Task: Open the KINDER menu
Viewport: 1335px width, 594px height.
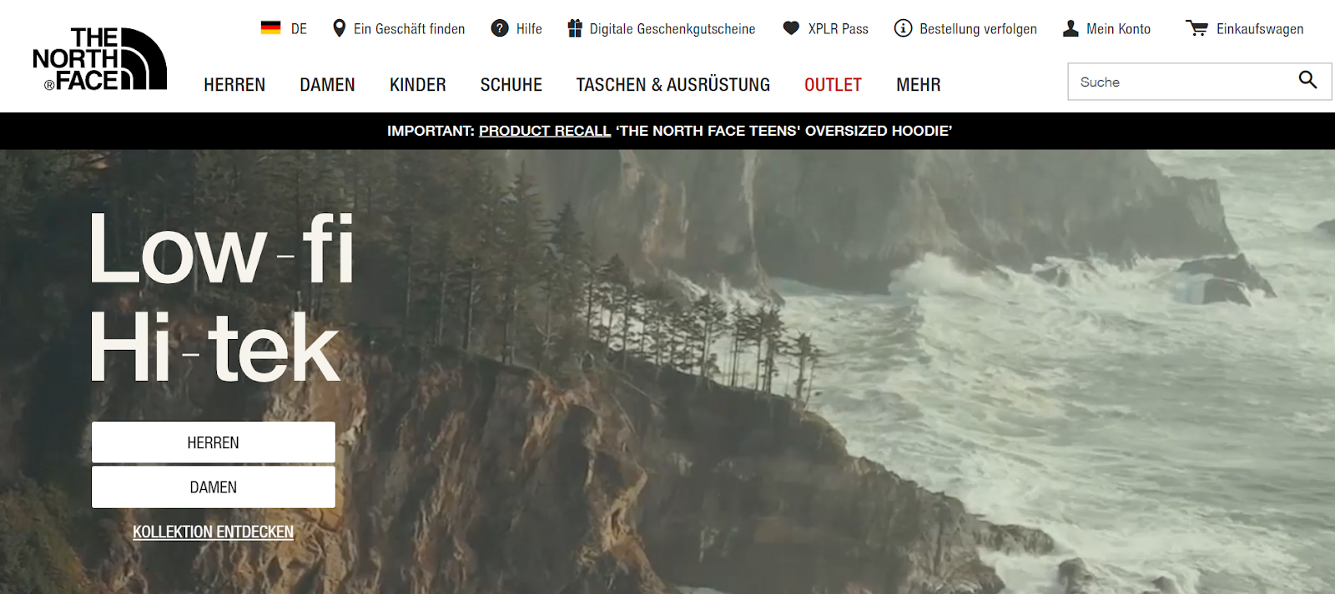Action: (x=417, y=85)
